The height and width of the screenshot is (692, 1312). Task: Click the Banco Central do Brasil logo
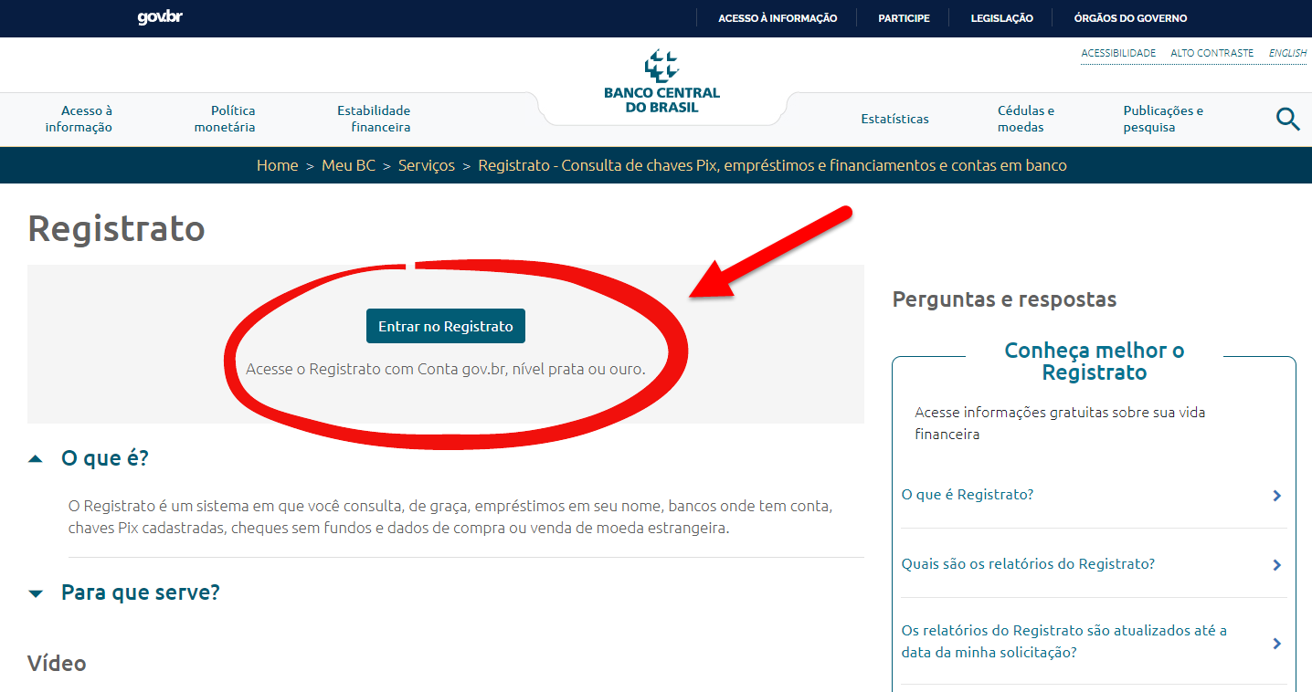tap(661, 82)
